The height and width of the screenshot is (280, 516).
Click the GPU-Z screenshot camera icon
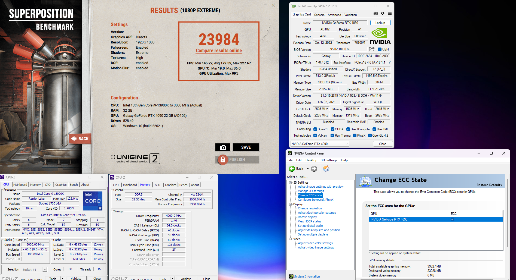coord(376,13)
